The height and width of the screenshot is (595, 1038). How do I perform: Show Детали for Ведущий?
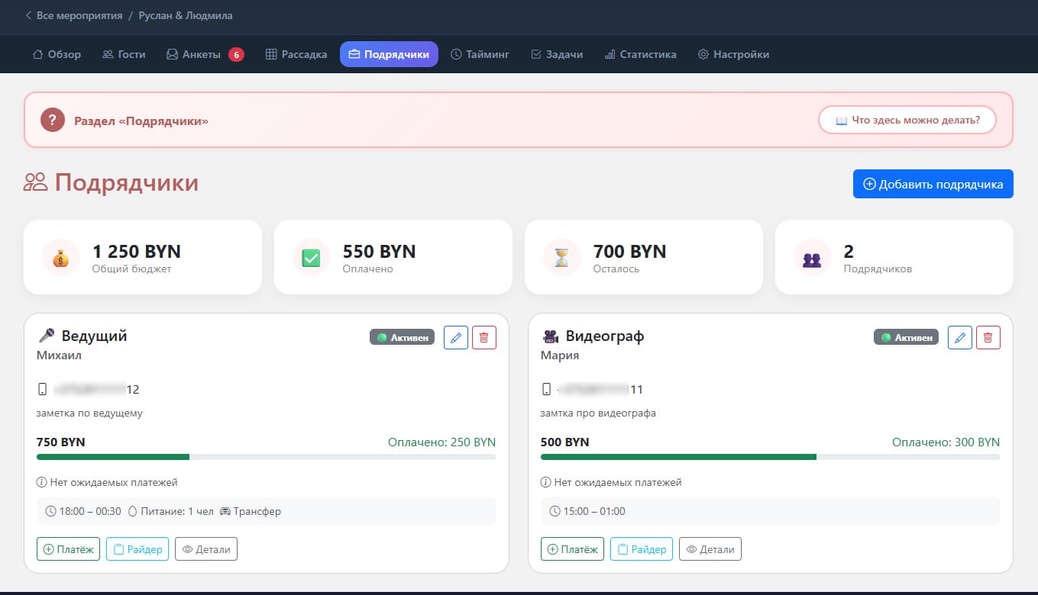point(206,549)
